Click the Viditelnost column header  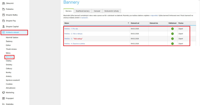click(172, 23)
